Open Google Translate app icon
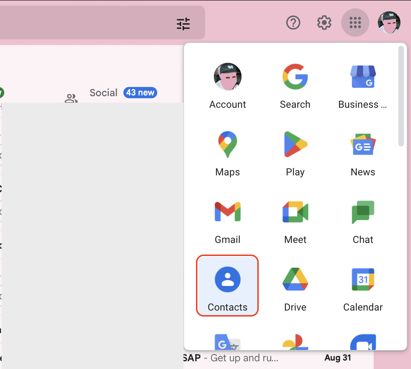 pyautogui.click(x=227, y=342)
